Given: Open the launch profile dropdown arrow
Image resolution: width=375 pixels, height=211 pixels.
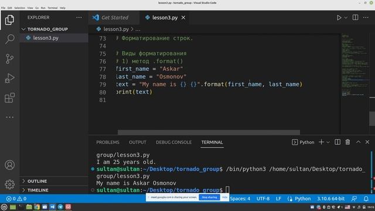Looking at the screenshot, I should pos(328,142).
